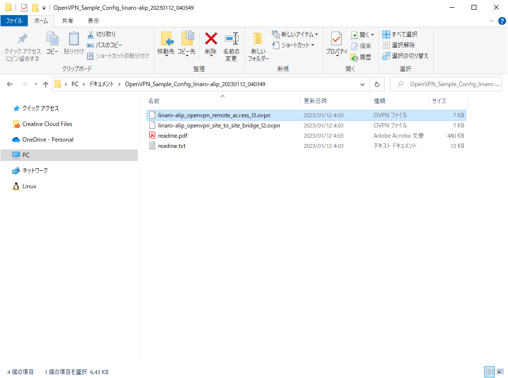This screenshot has height=378, width=508.
Task: Click PC breadcrumb in the address bar
Action: click(x=75, y=84)
